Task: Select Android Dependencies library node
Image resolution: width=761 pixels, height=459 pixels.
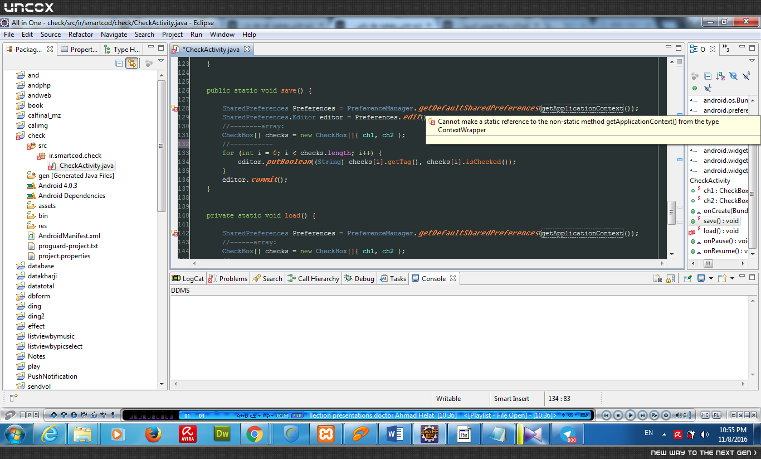Action: [66, 196]
